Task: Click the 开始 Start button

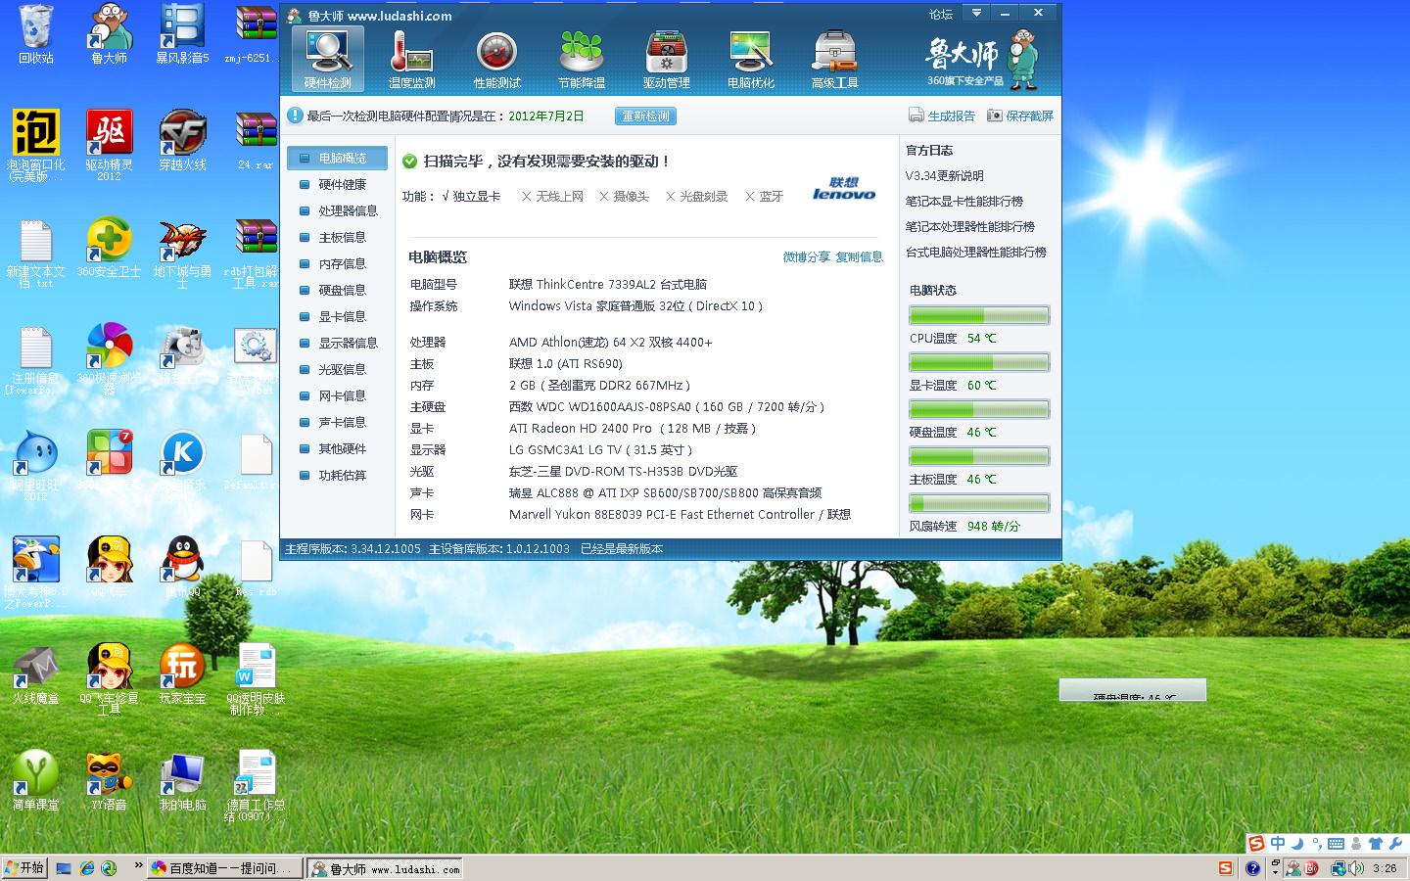Action: pos(25,868)
